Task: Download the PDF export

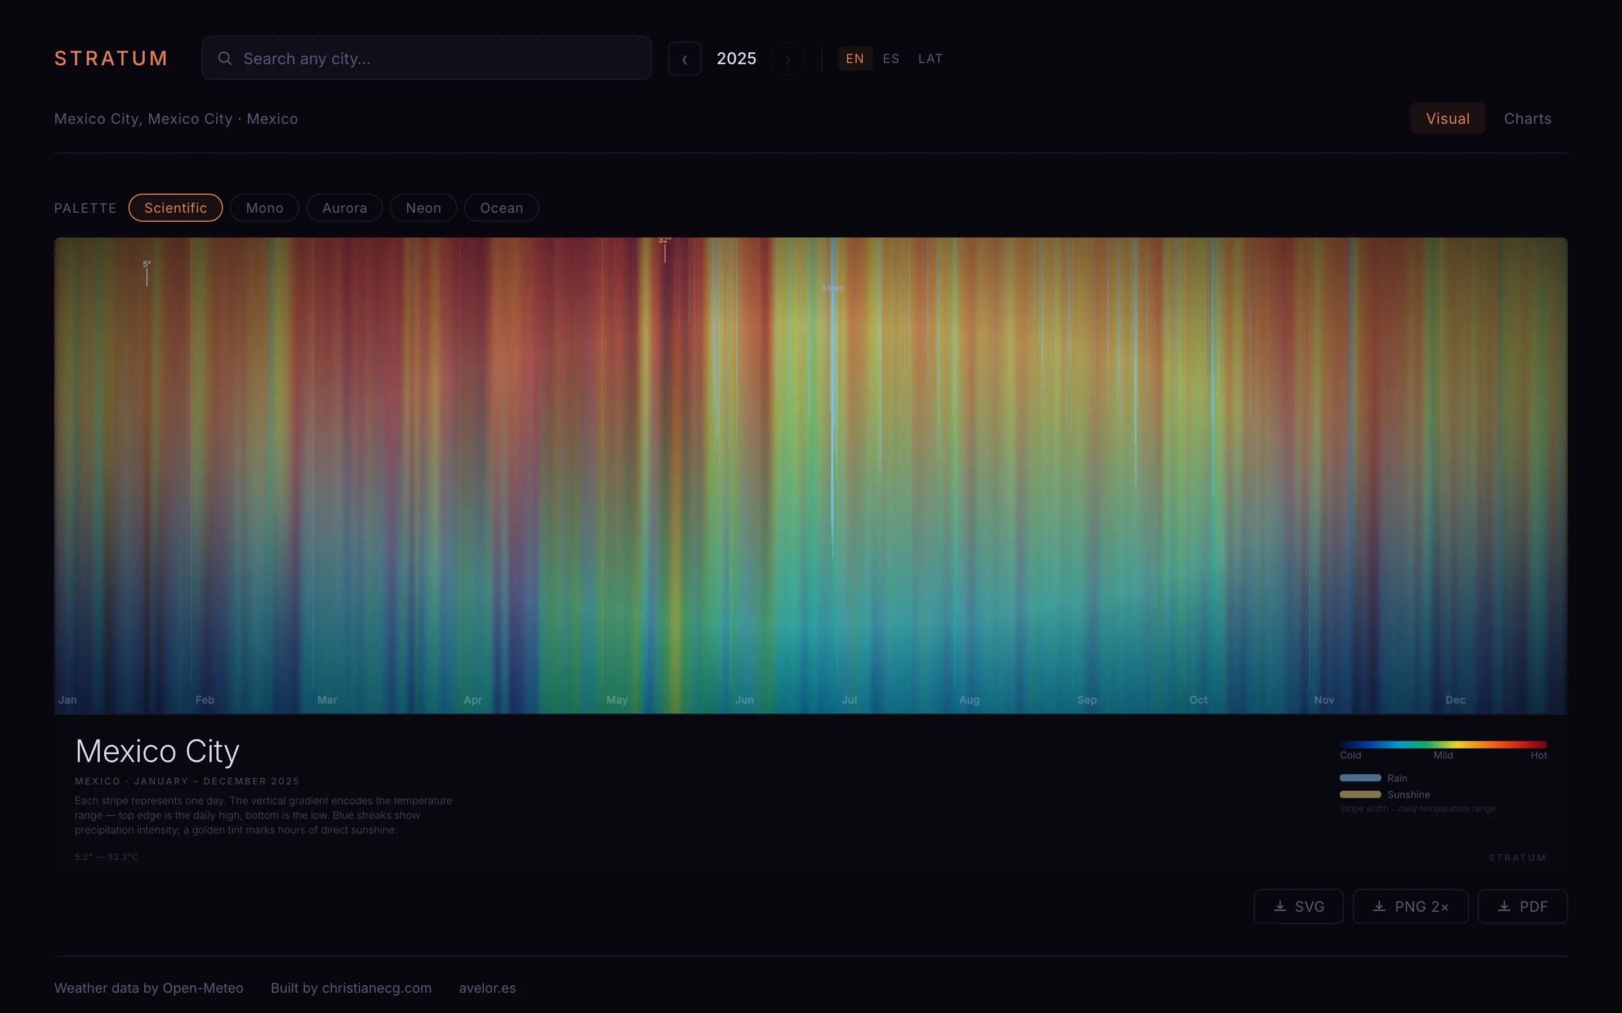Action: pos(1522,907)
